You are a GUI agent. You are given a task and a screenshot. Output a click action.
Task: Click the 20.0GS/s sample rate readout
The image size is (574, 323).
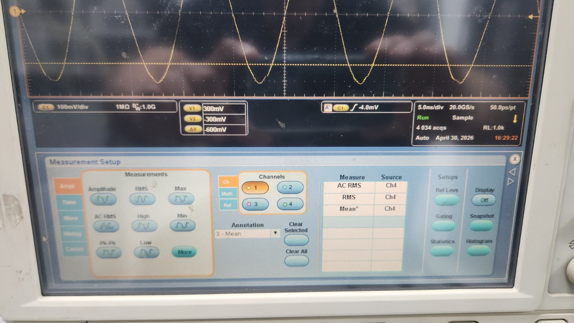click(x=462, y=107)
